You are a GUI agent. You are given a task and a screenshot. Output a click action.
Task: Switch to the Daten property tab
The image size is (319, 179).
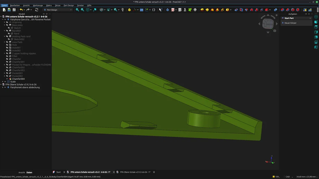(x=29, y=172)
